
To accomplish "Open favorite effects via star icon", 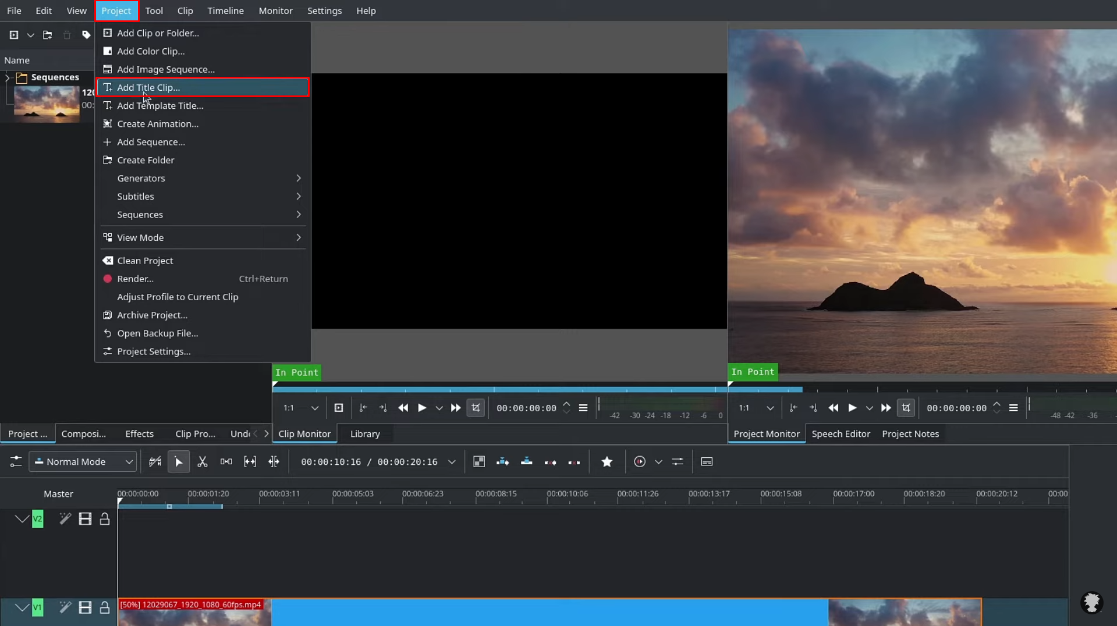I will coord(607,461).
